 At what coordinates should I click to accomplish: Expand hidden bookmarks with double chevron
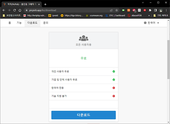(x=149, y=16)
